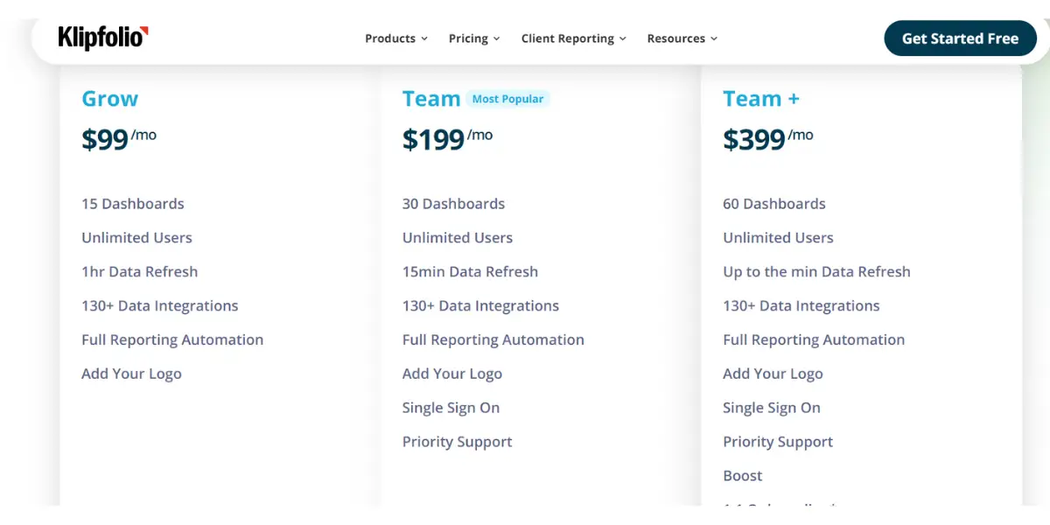Click Up to the min Data Refresh
Screen dimensions: 1050x525
pos(816,272)
